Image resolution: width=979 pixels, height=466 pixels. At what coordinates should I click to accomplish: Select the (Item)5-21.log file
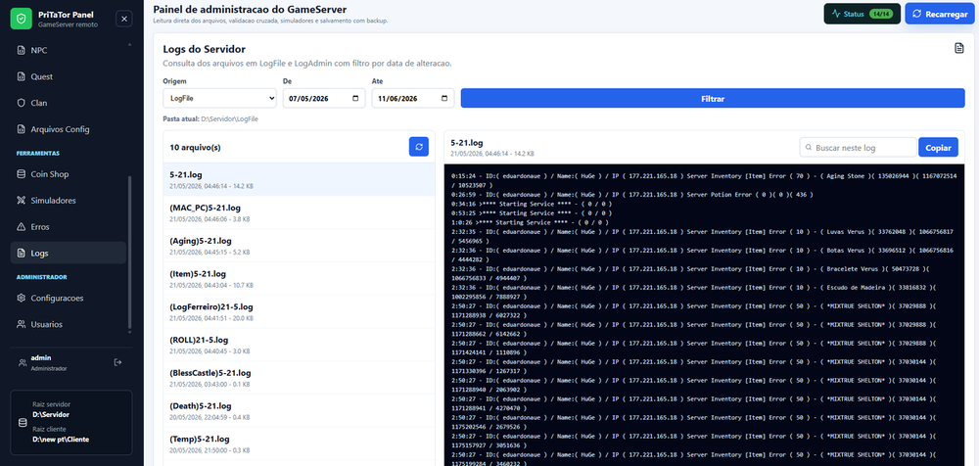point(299,279)
